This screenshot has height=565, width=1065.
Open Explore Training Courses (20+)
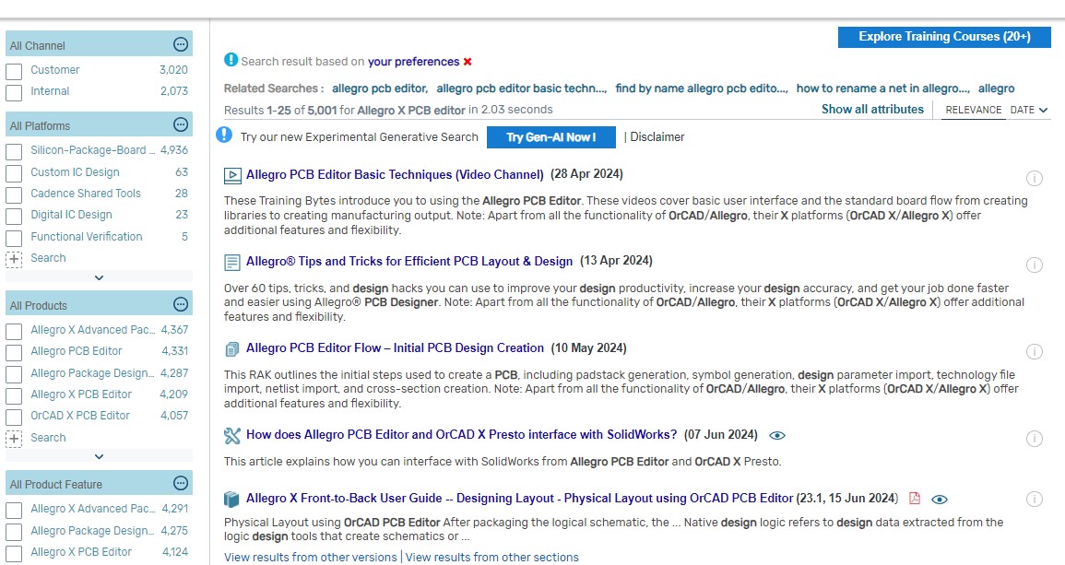point(942,37)
